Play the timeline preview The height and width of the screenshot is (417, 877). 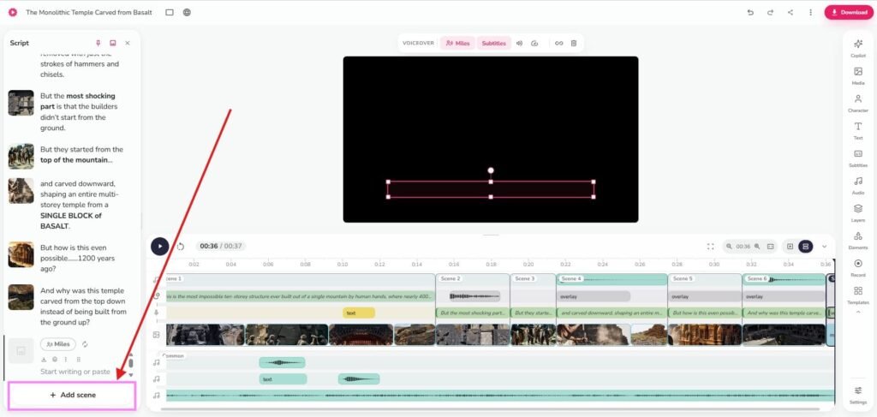pyautogui.click(x=160, y=246)
